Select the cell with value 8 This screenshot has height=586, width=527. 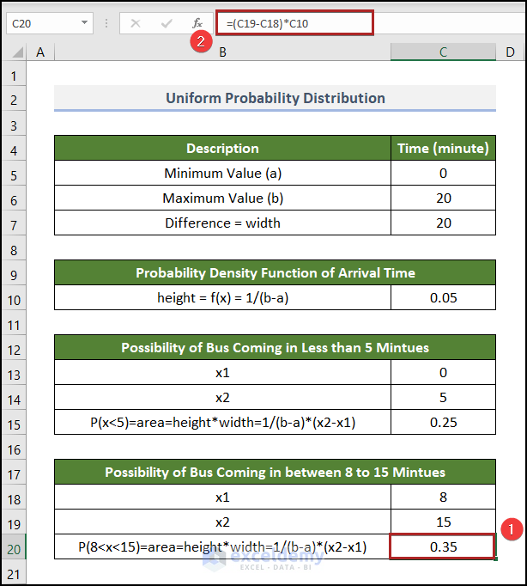pyautogui.click(x=443, y=497)
